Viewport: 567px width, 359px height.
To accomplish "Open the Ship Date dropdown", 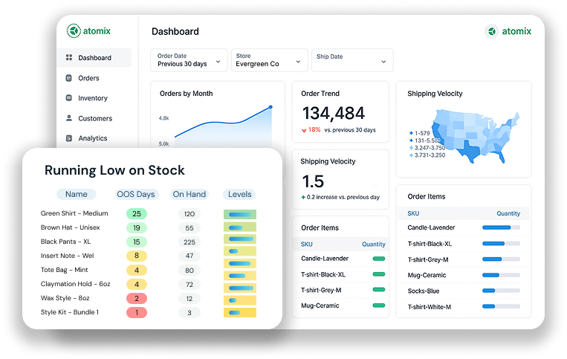I will tap(352, 60).
